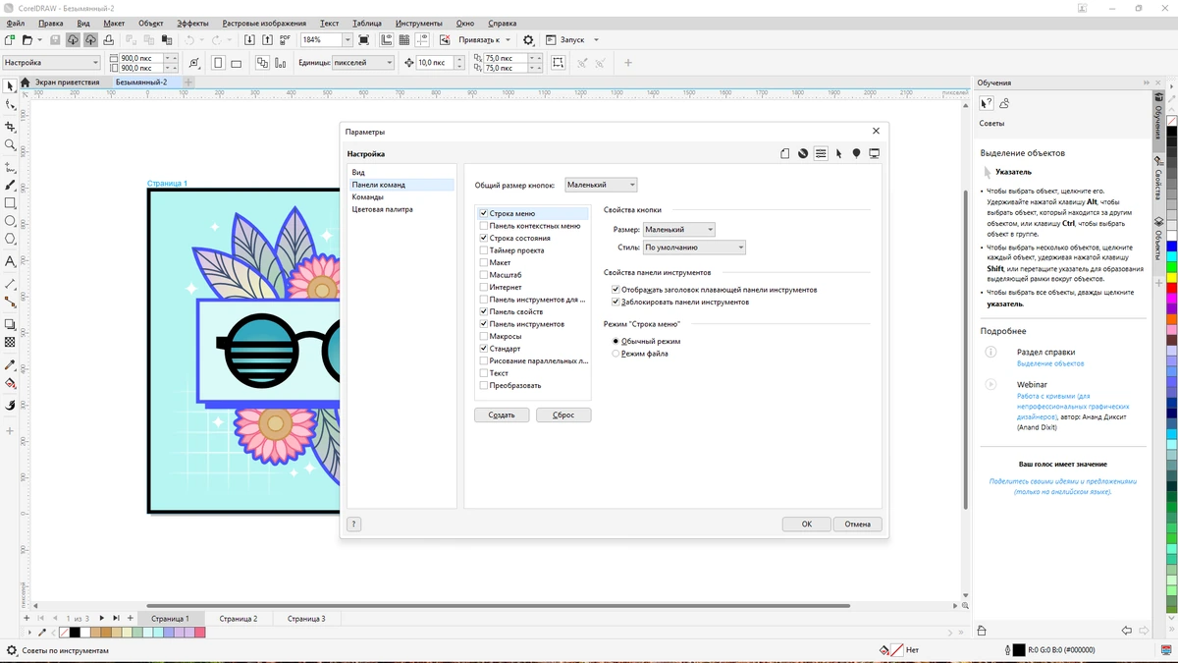This screenshot has width=1178, height=663.
Task: Enable the 'Таймер проекта' checkbox
Action: tap(483, 250)
